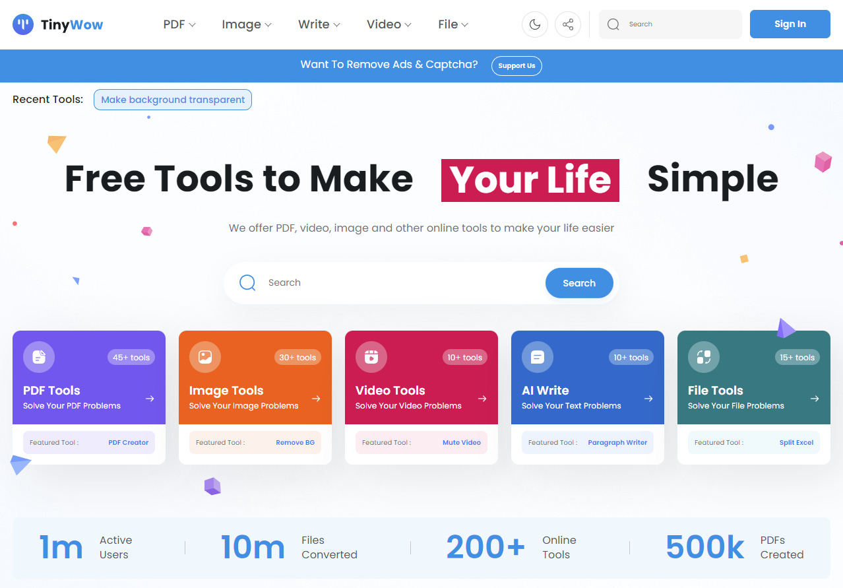Click 'Solve Your Video Problems' text

[x=408, y=406]
